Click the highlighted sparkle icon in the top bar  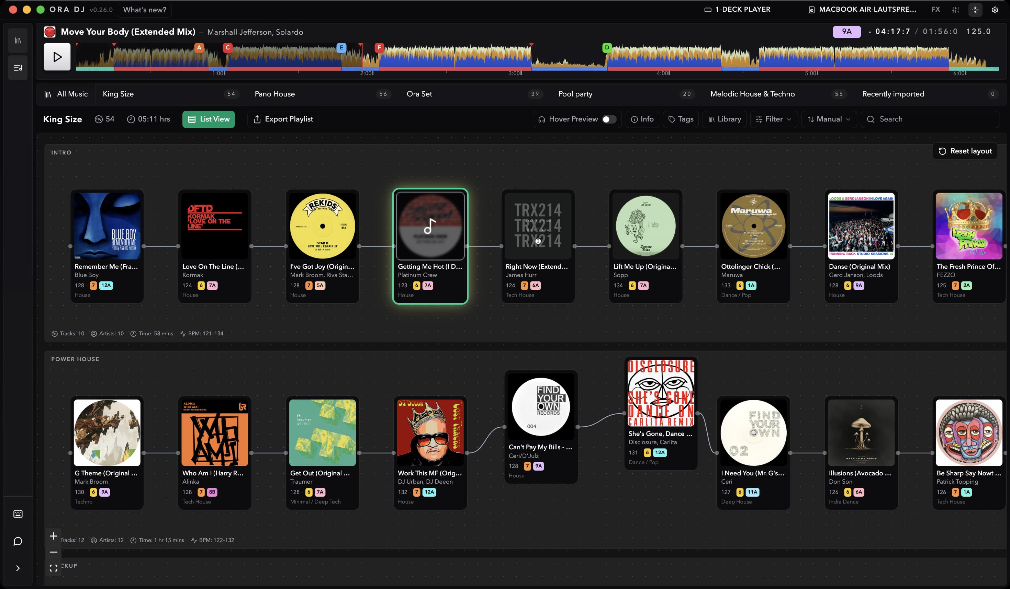tap(975, 10)
